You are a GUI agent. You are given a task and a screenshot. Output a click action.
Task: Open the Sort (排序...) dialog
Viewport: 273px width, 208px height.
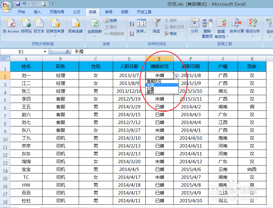point(141,26)
